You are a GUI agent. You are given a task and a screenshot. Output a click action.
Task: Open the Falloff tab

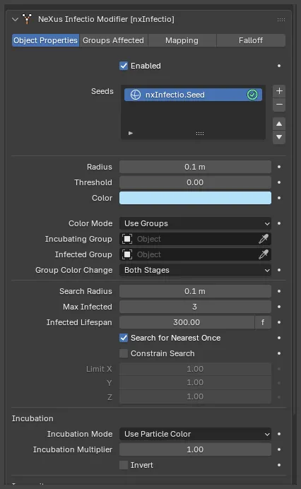pyautogui.click(x=251, y=40)
